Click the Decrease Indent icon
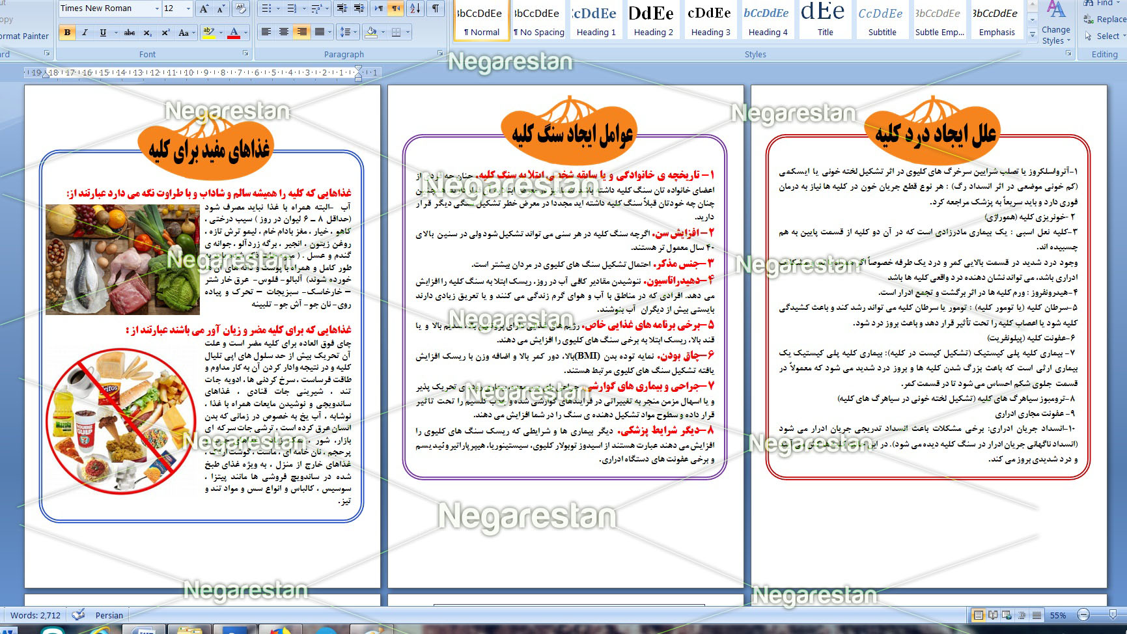The height and width of the screenshot is (634, 1127). click(341, 8)
